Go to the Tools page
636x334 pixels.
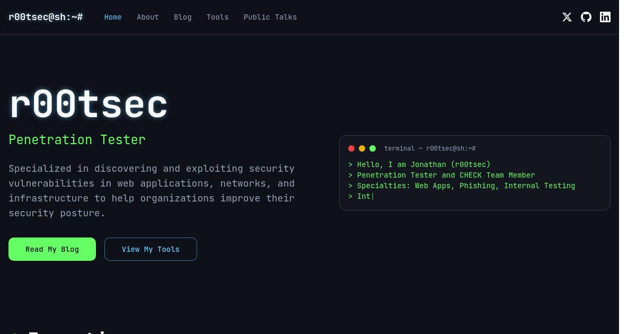click(217, 17)
